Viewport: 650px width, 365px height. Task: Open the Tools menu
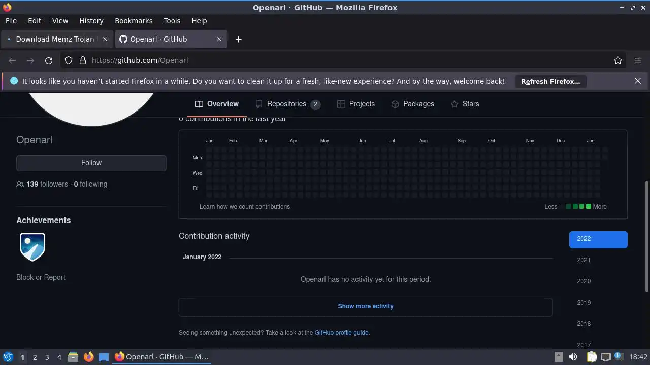click(x=172, y=21)
